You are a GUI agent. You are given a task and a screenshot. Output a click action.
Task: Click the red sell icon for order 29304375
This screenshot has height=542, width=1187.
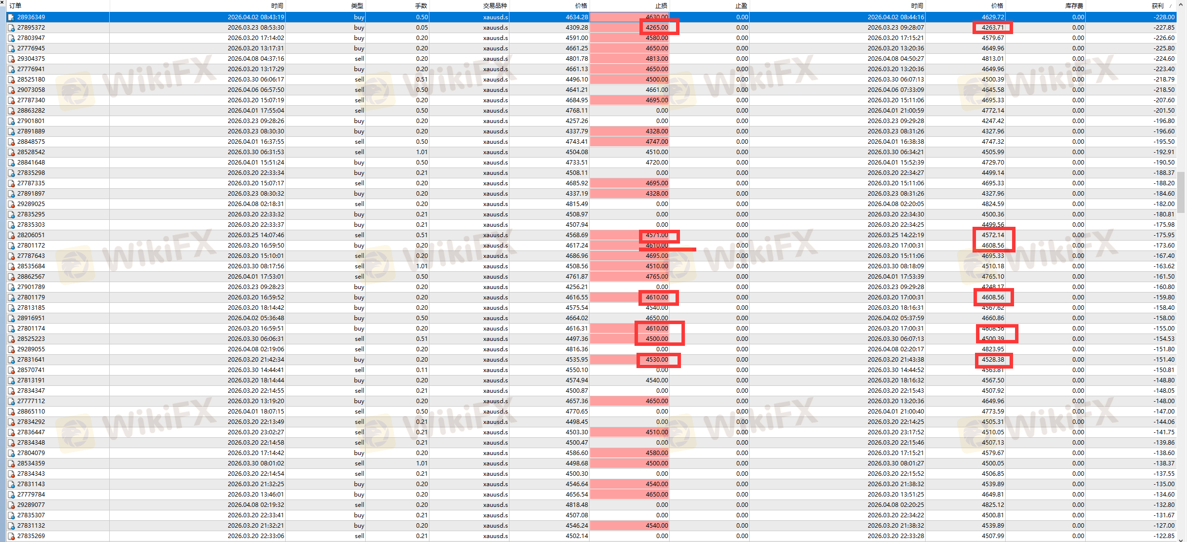pyautogui.click(x=11, y=59)
